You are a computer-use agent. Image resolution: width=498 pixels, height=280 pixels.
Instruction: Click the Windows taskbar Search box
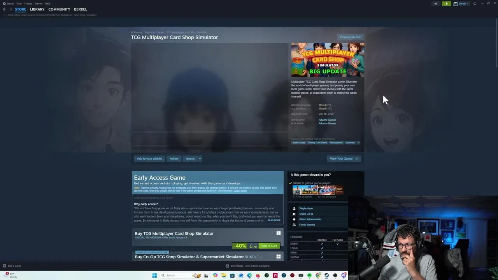180,275
